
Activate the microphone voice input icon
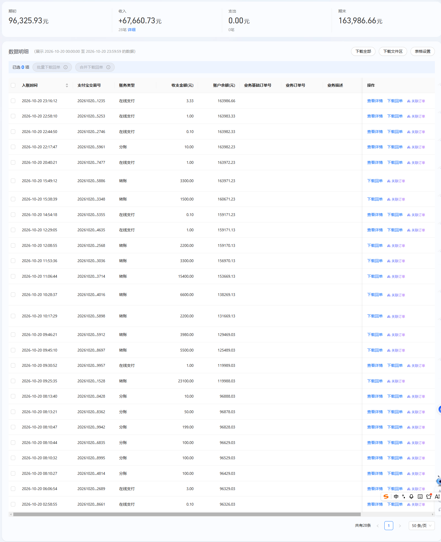(x=411, y=496)
